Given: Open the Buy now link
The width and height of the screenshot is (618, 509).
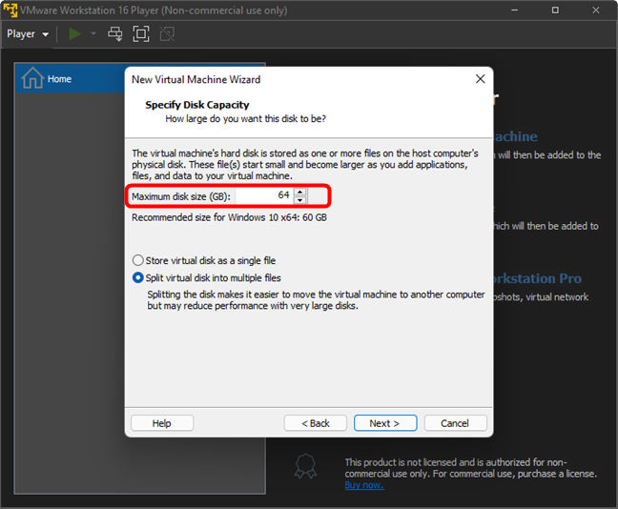Looking at the screenshot, I should coord(363,485).
